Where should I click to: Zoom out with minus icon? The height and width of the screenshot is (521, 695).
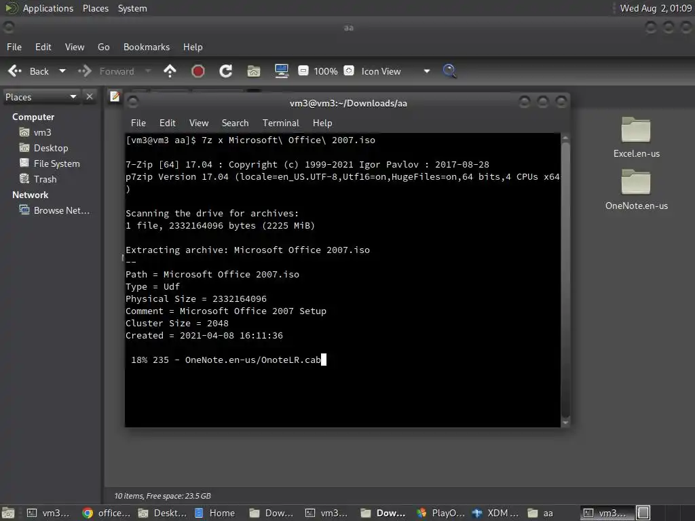coord(303,71)
